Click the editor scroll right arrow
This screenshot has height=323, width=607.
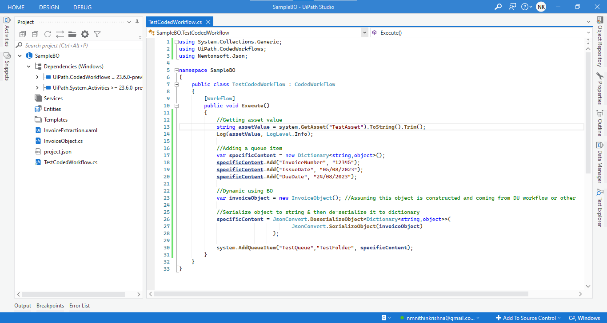pos(580,294)
